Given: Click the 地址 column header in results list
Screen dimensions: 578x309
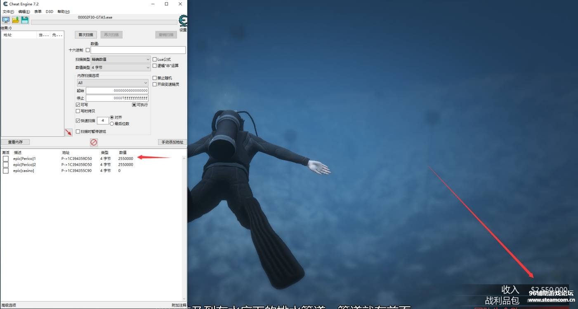Looking at the screenshot, I should pos(19,35).
